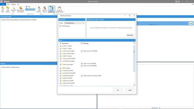
Task: Click the run icon in title bar
Action: 179,2
